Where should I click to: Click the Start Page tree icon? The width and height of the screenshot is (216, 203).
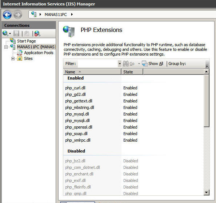click(13, 41)
